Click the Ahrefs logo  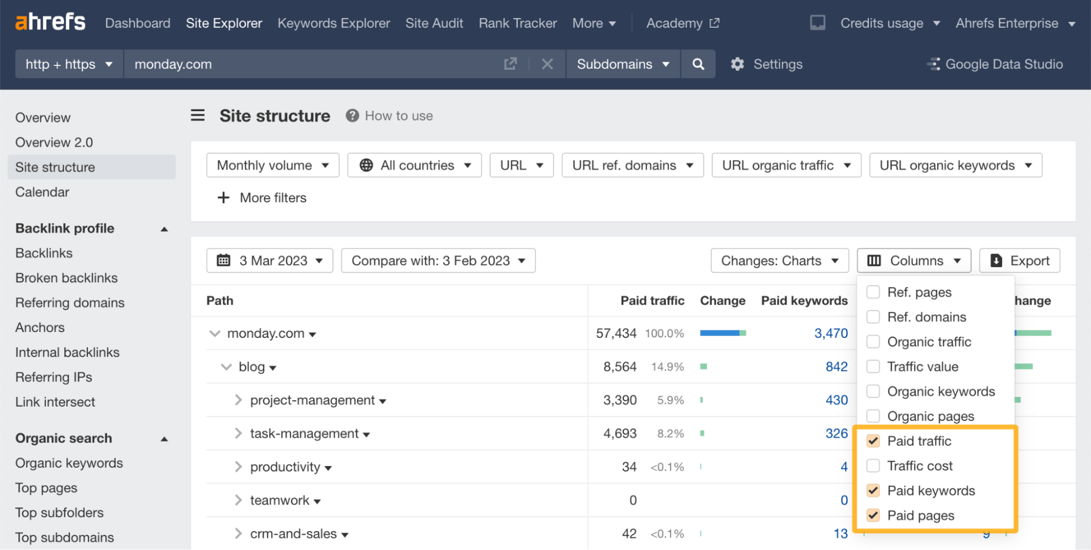(x=50, y=22)
